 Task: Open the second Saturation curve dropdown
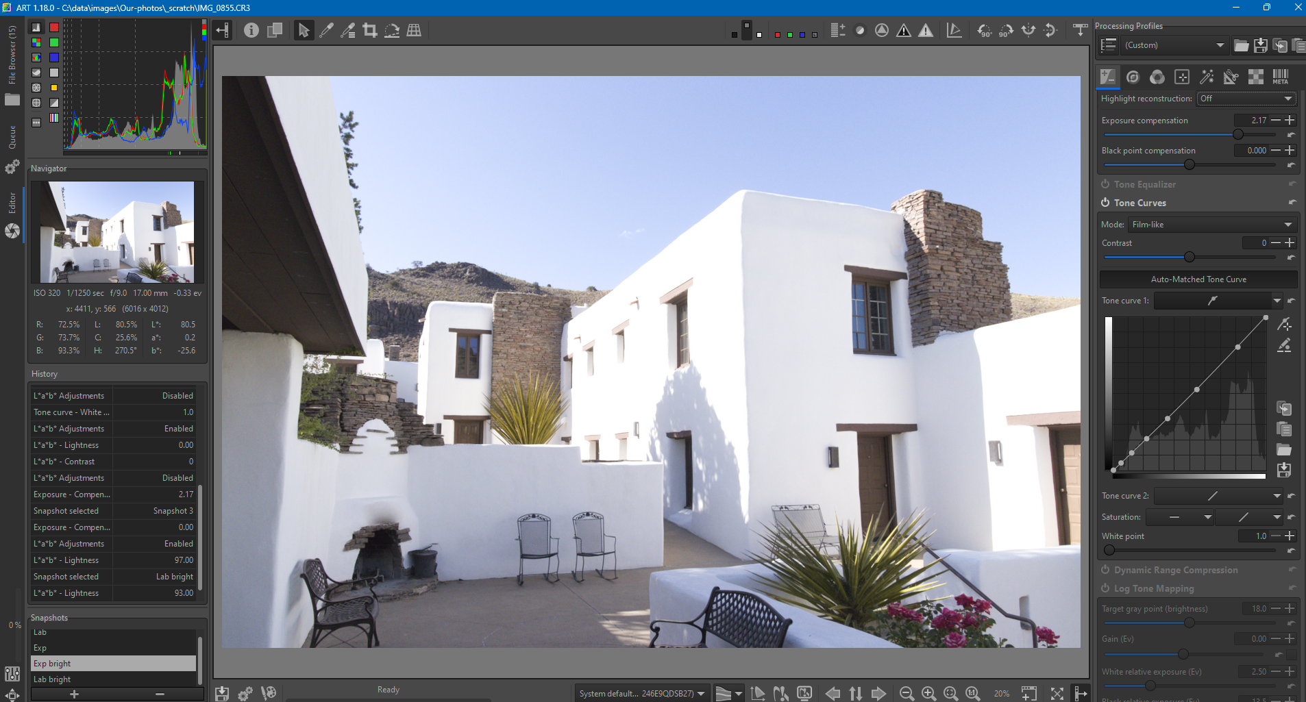pos(1249,517)
